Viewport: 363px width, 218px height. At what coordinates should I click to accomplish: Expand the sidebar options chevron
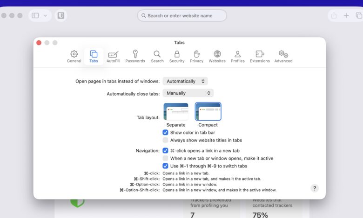point(46,15)
